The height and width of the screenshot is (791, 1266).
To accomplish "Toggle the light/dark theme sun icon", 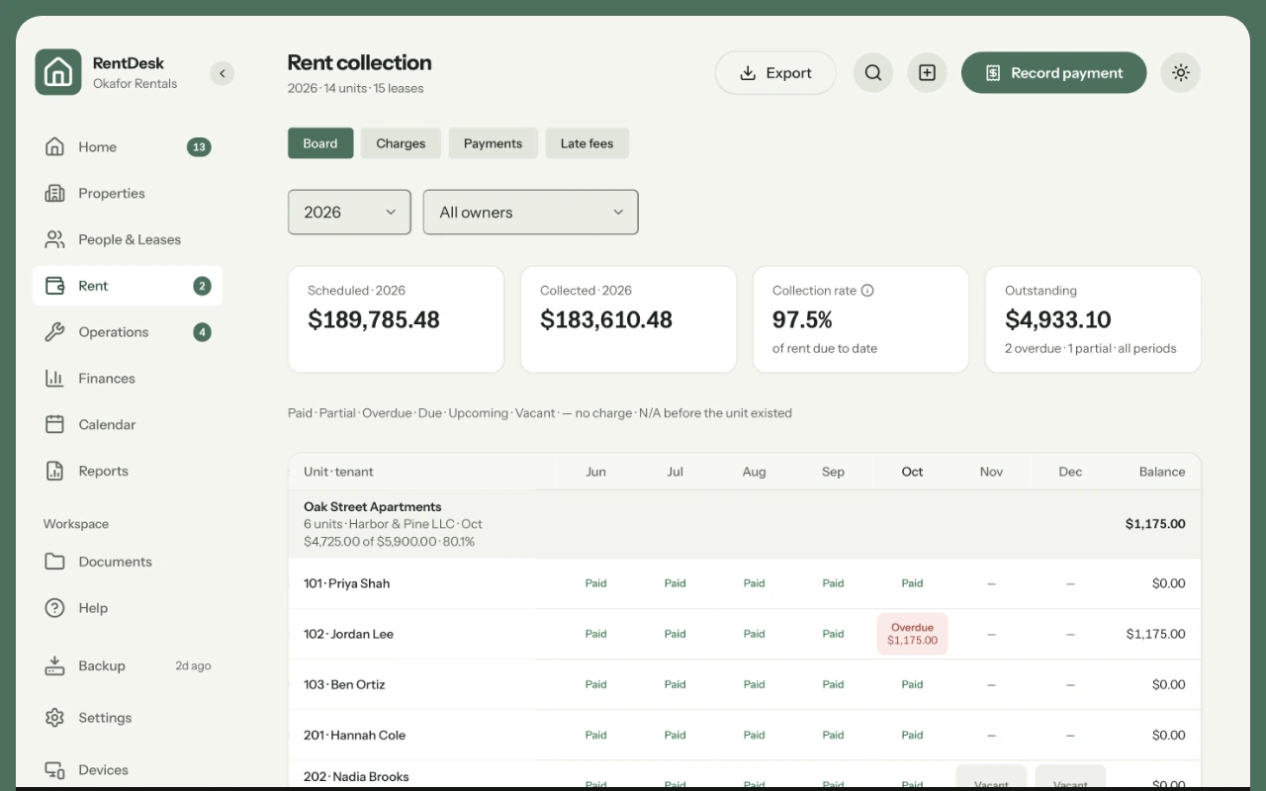I will point(1180,73).
